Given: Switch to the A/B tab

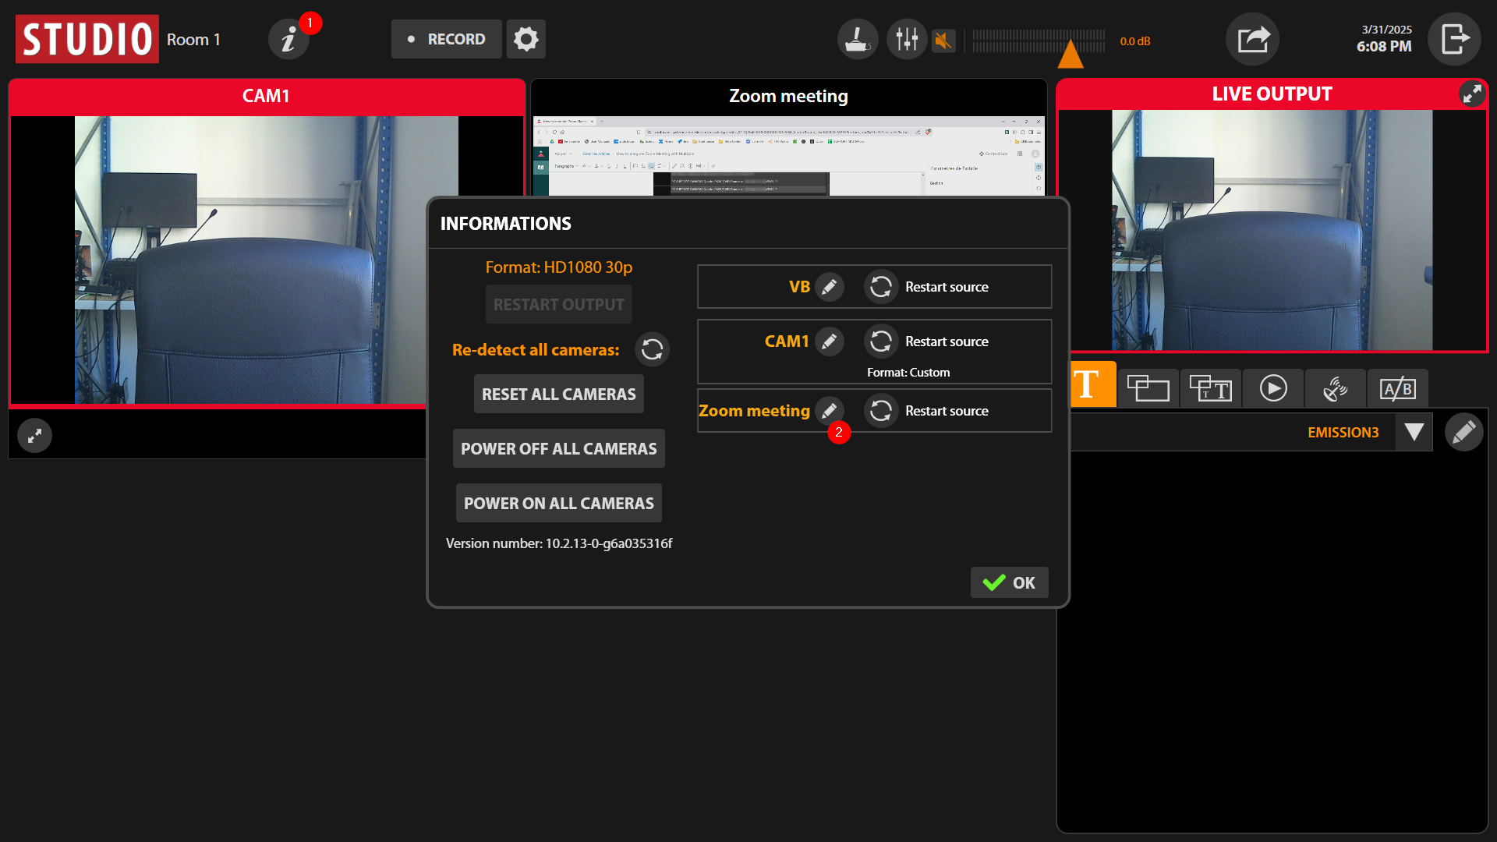Looking at the screenshot, I should click(1397, 388).
